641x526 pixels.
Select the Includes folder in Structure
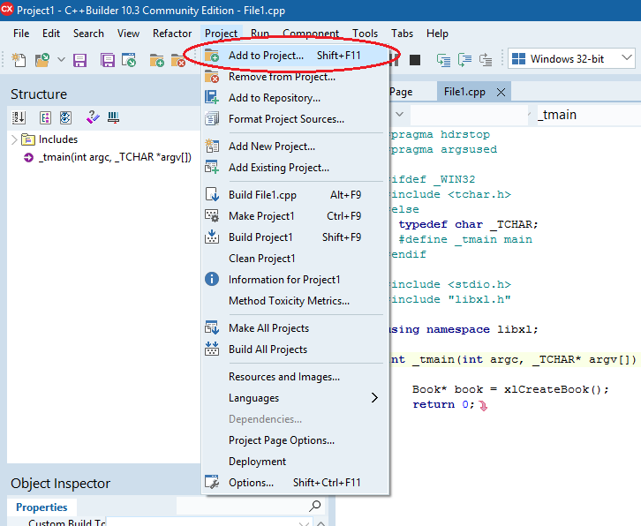[49, 139]
